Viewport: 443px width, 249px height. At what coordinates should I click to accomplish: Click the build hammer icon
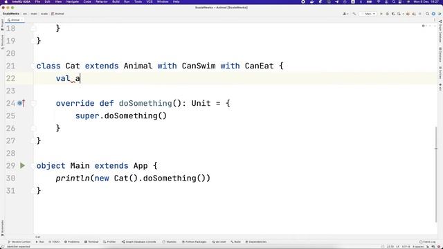point(354,14)
